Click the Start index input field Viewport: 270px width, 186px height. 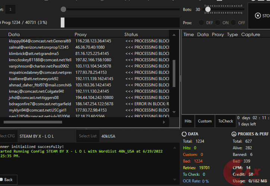[x=10, y=9]
